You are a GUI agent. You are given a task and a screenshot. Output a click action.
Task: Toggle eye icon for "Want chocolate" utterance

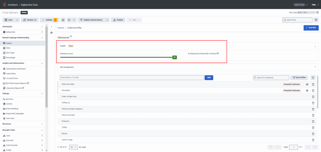pyautogui.click(x=307, y=84)
